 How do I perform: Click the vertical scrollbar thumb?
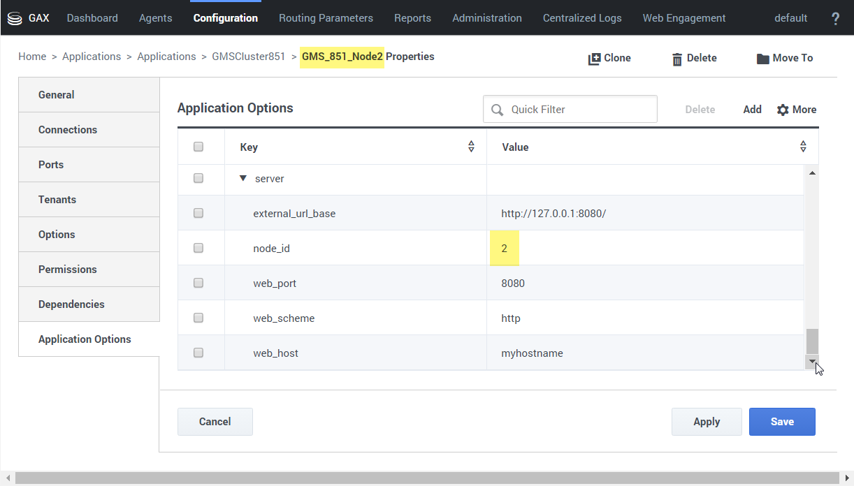(x=812, y=341)
